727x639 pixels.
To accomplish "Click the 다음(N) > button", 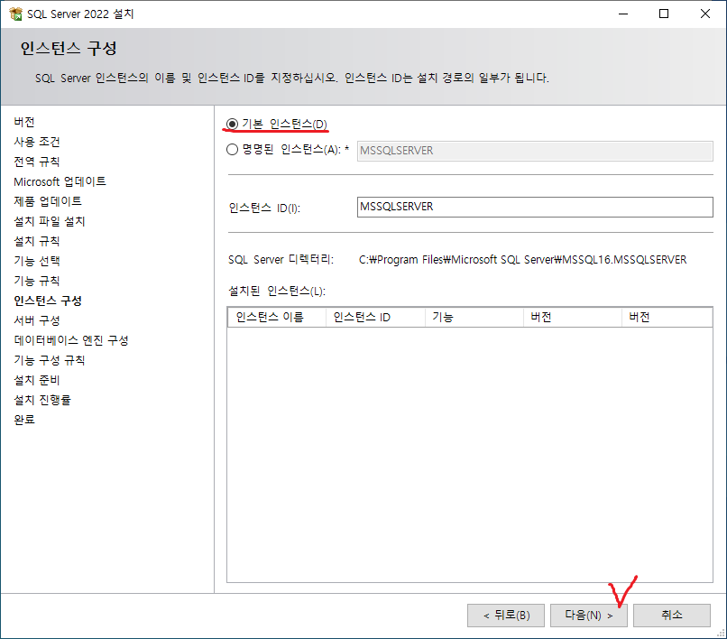I will (588, 616).
